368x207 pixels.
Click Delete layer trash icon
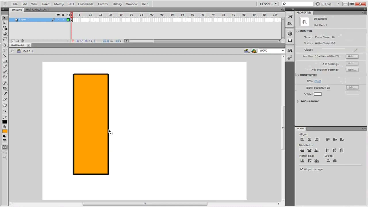tap(22, 41)
